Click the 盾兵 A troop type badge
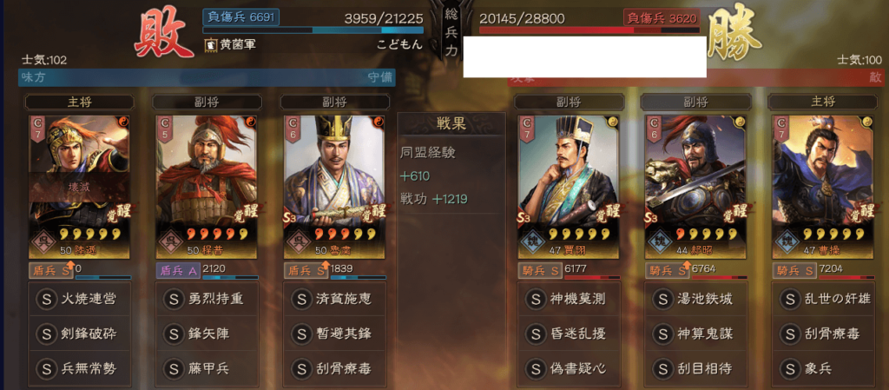The width and height of the screenshot is (889, 390). click(x=178, y=271)
